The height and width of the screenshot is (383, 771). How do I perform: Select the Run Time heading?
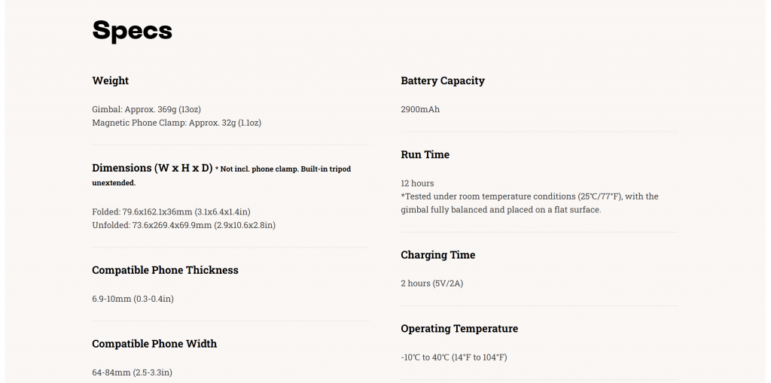[x=425, y=154]
